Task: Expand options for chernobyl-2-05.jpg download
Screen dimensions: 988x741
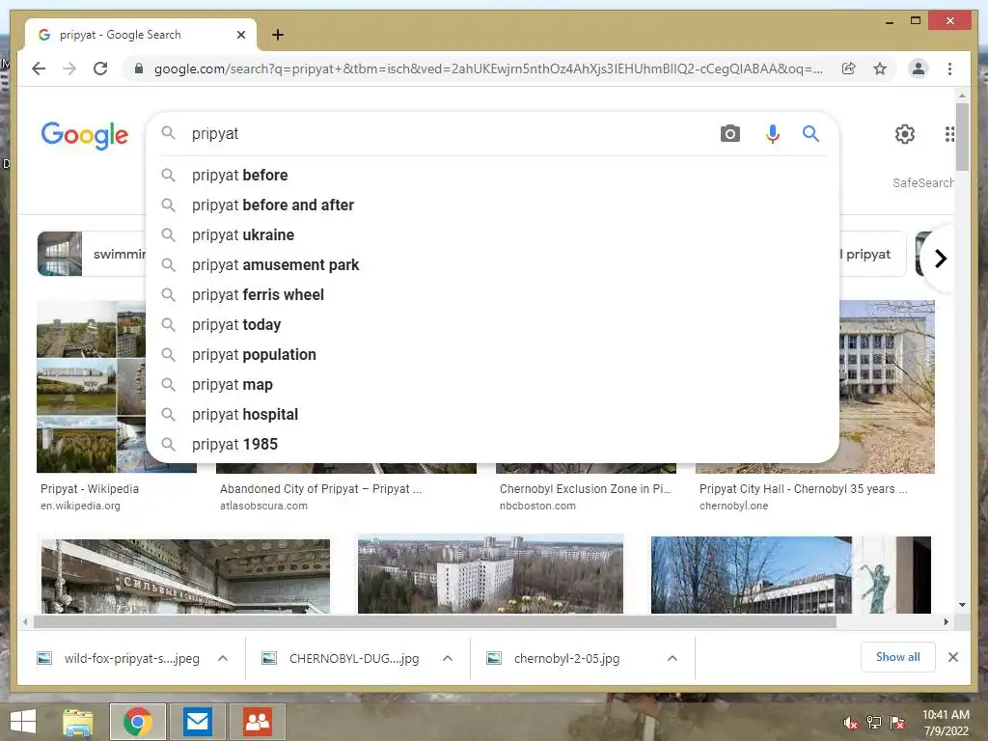Action: pos(672,658)
